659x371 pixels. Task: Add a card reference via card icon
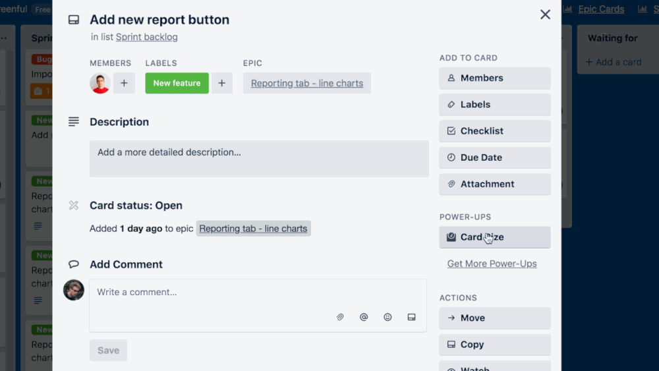(411, 317)
